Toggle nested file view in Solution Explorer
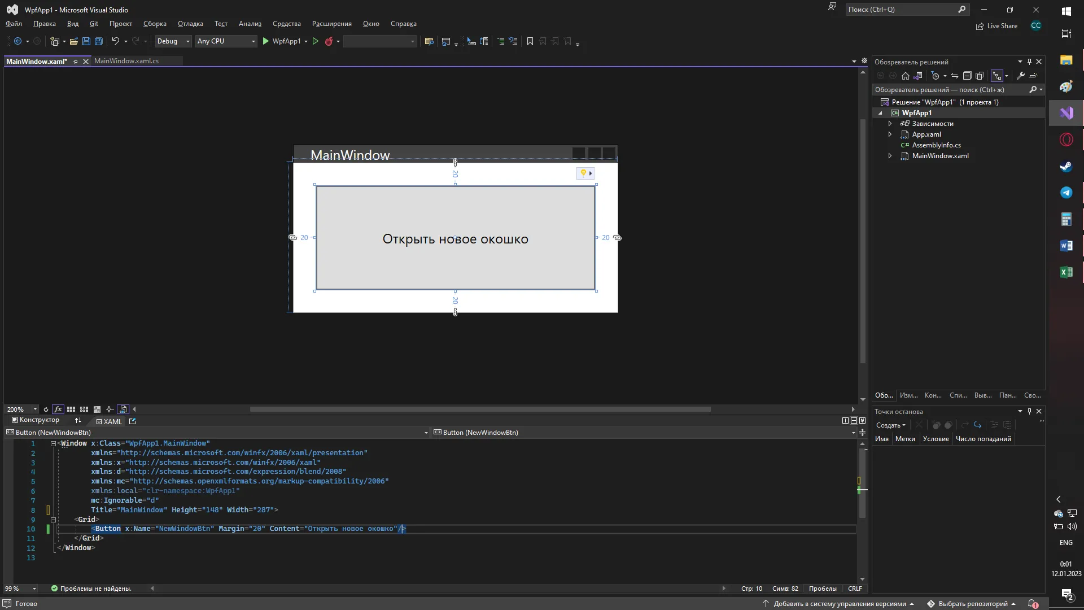The image size is (1084, 610). 998,76
